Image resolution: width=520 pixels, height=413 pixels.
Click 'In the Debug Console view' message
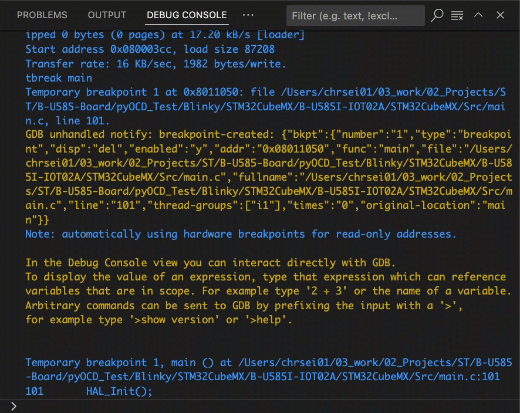point(211,262)
